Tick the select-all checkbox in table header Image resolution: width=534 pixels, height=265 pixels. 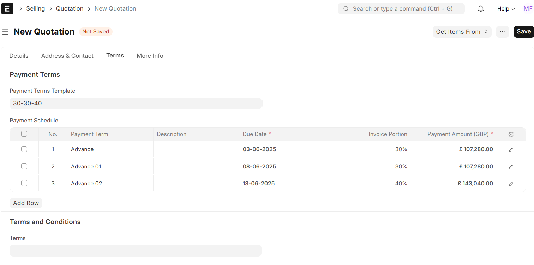click(24, 134)
